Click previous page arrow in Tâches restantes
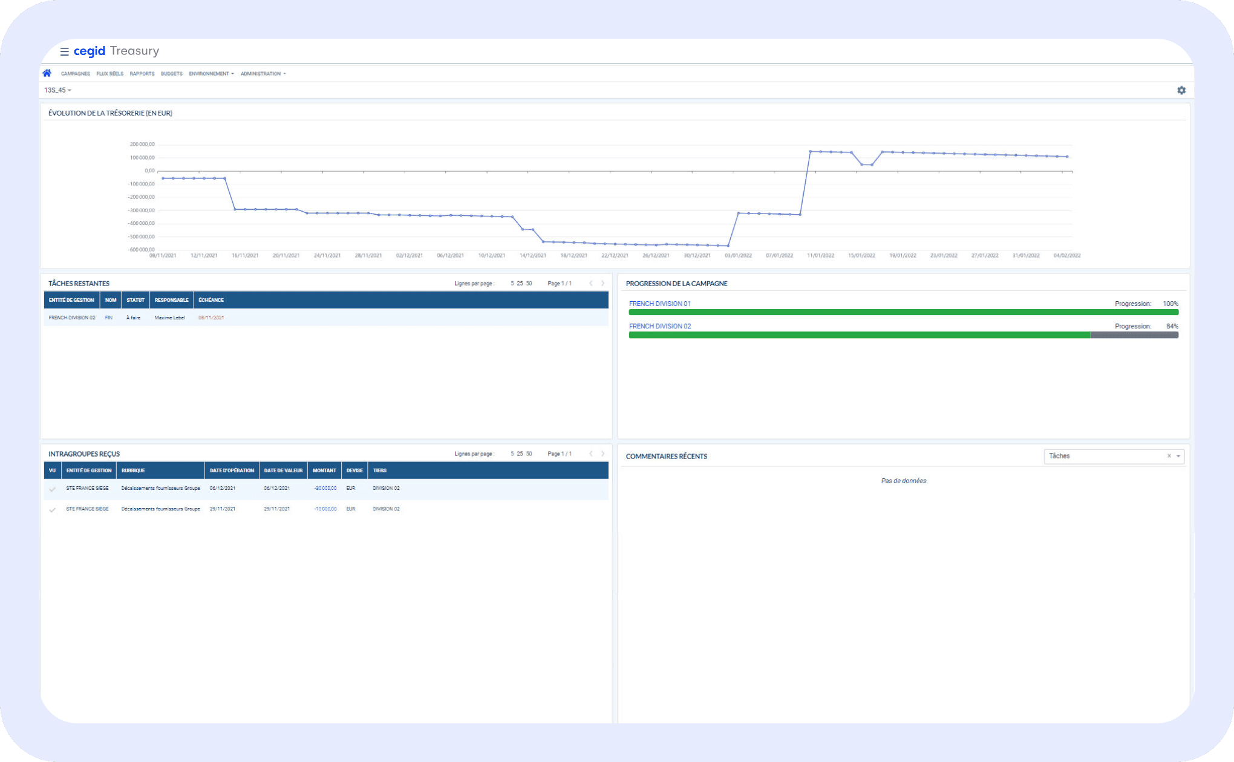1234x762 pixels. 590,283
